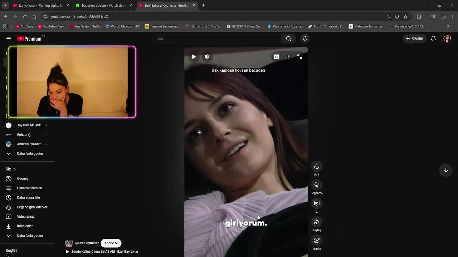Viewport: 458px width, 257px height.
Task: Show more bookmarks chevron
Action: pos(448,26)
